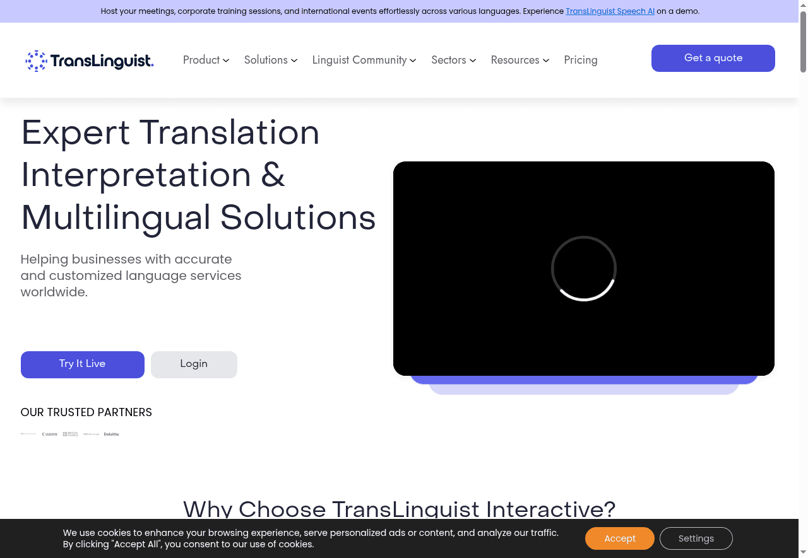Click the Login button
The width and height of the screenshot is (808, 558).
coord(194,364)
